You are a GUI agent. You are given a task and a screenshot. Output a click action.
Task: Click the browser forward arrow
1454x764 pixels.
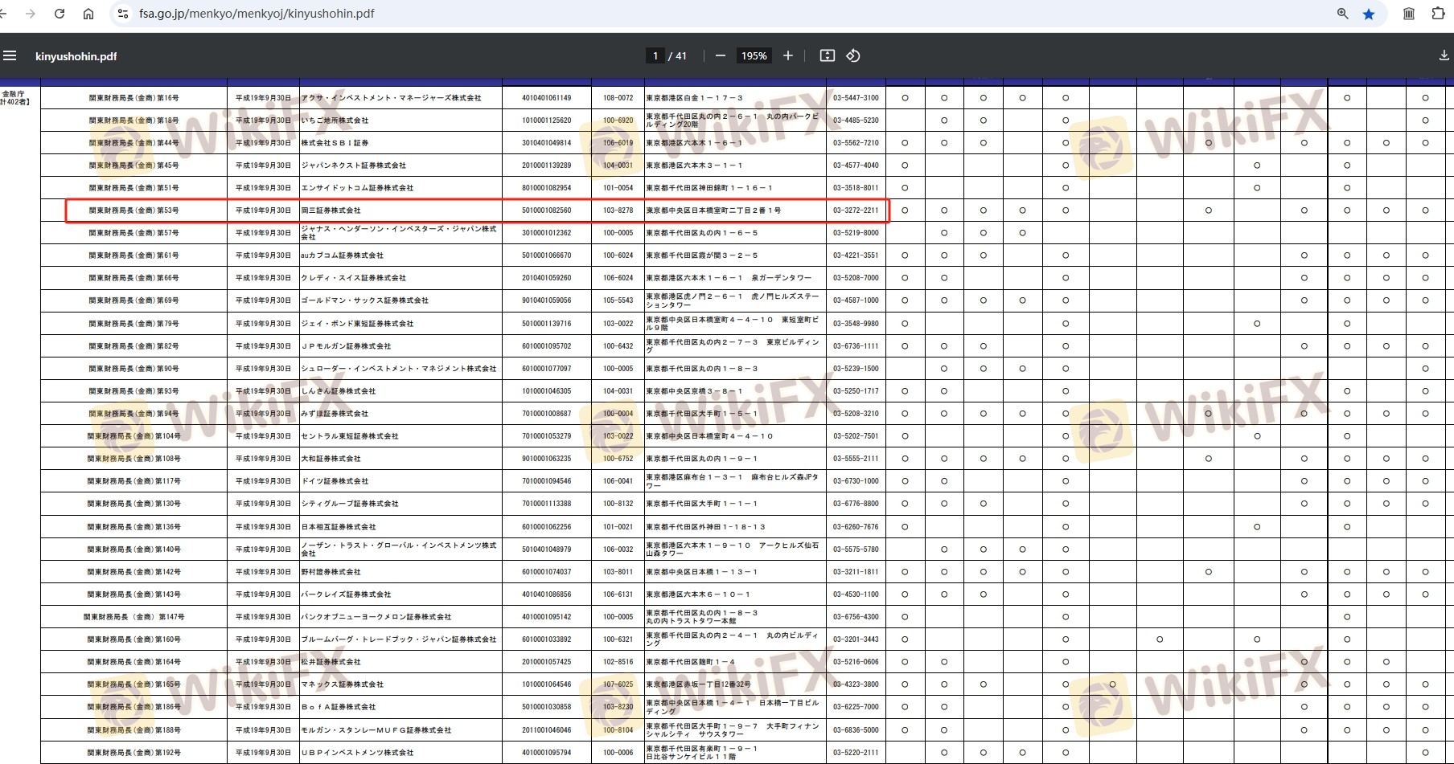click(31, 14)
